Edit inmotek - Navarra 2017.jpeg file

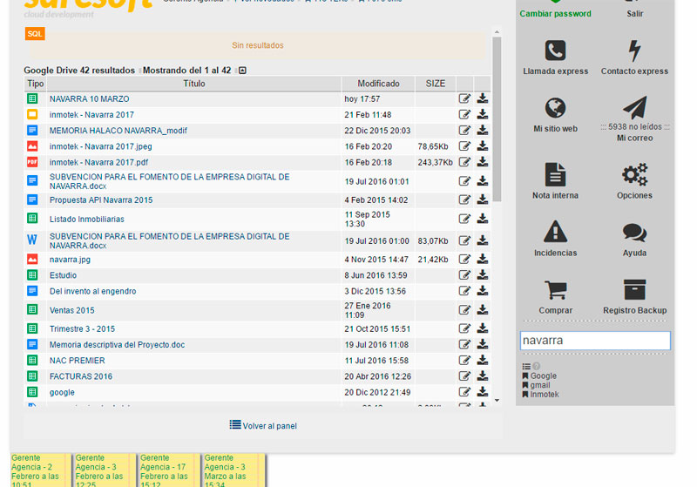coord(464,146)
